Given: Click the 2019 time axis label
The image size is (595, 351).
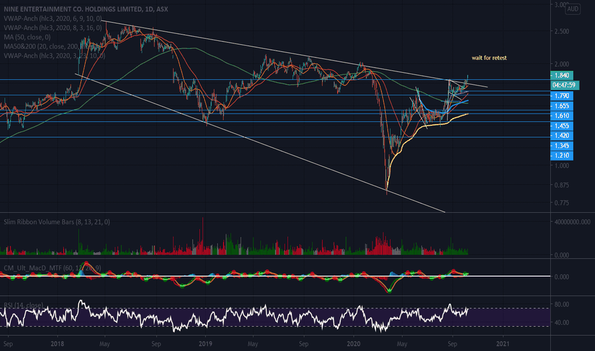Looking at the screenshot, I should click(x=206, y=344).
